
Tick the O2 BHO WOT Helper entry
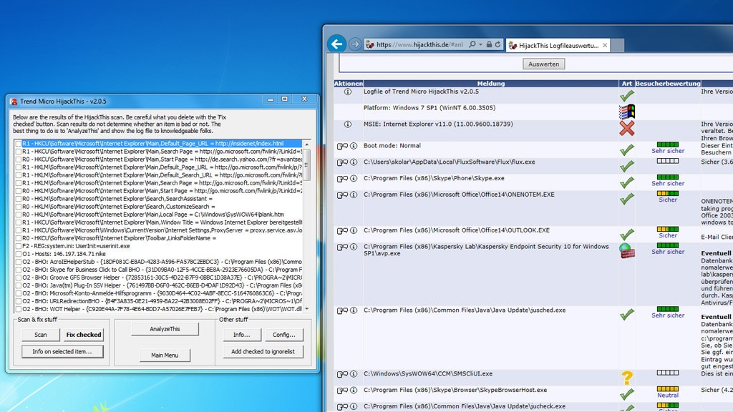[x=18, y=309]
